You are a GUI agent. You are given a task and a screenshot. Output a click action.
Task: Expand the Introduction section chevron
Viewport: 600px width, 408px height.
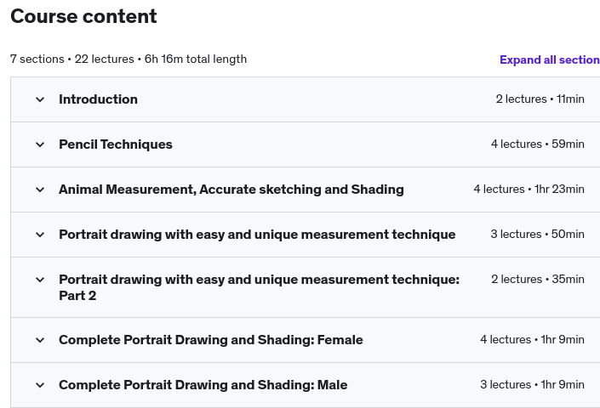[x=40, y=99]
